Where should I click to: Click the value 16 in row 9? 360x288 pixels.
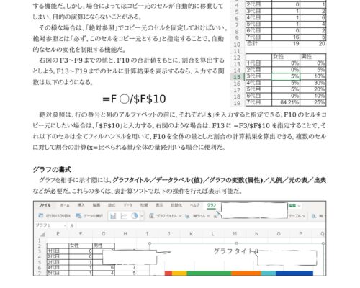coord(286,37)
